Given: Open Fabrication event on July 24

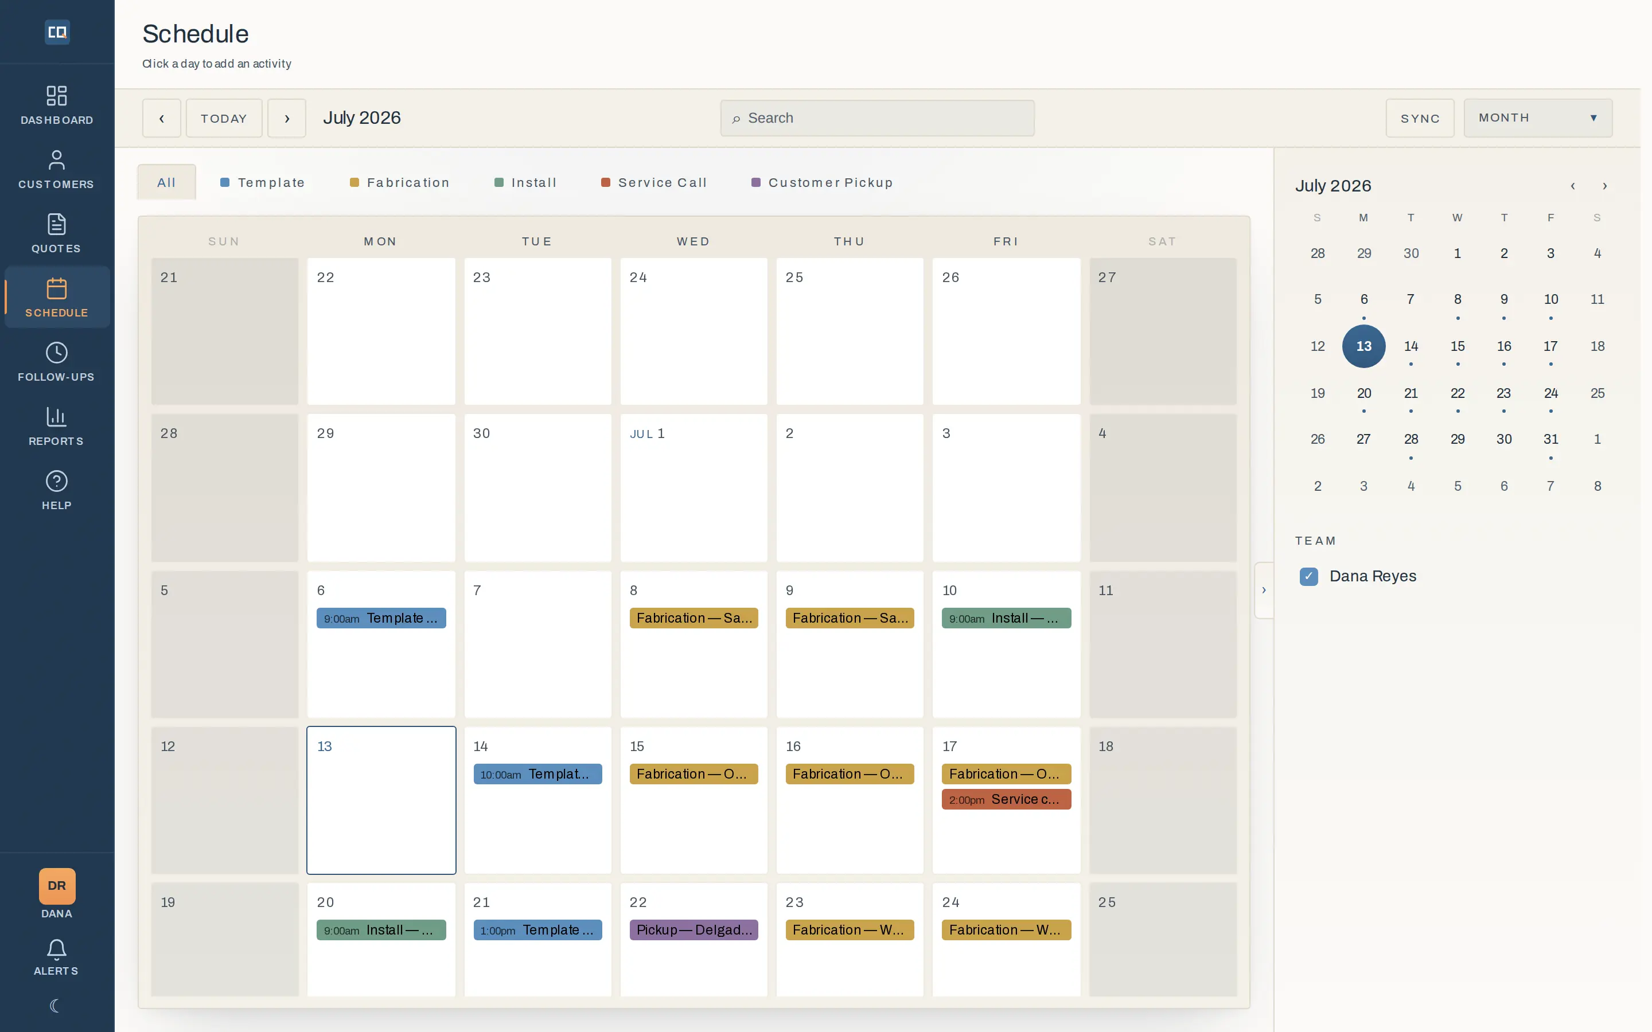Looking at the screenshot, I should tap(1006, 931).
